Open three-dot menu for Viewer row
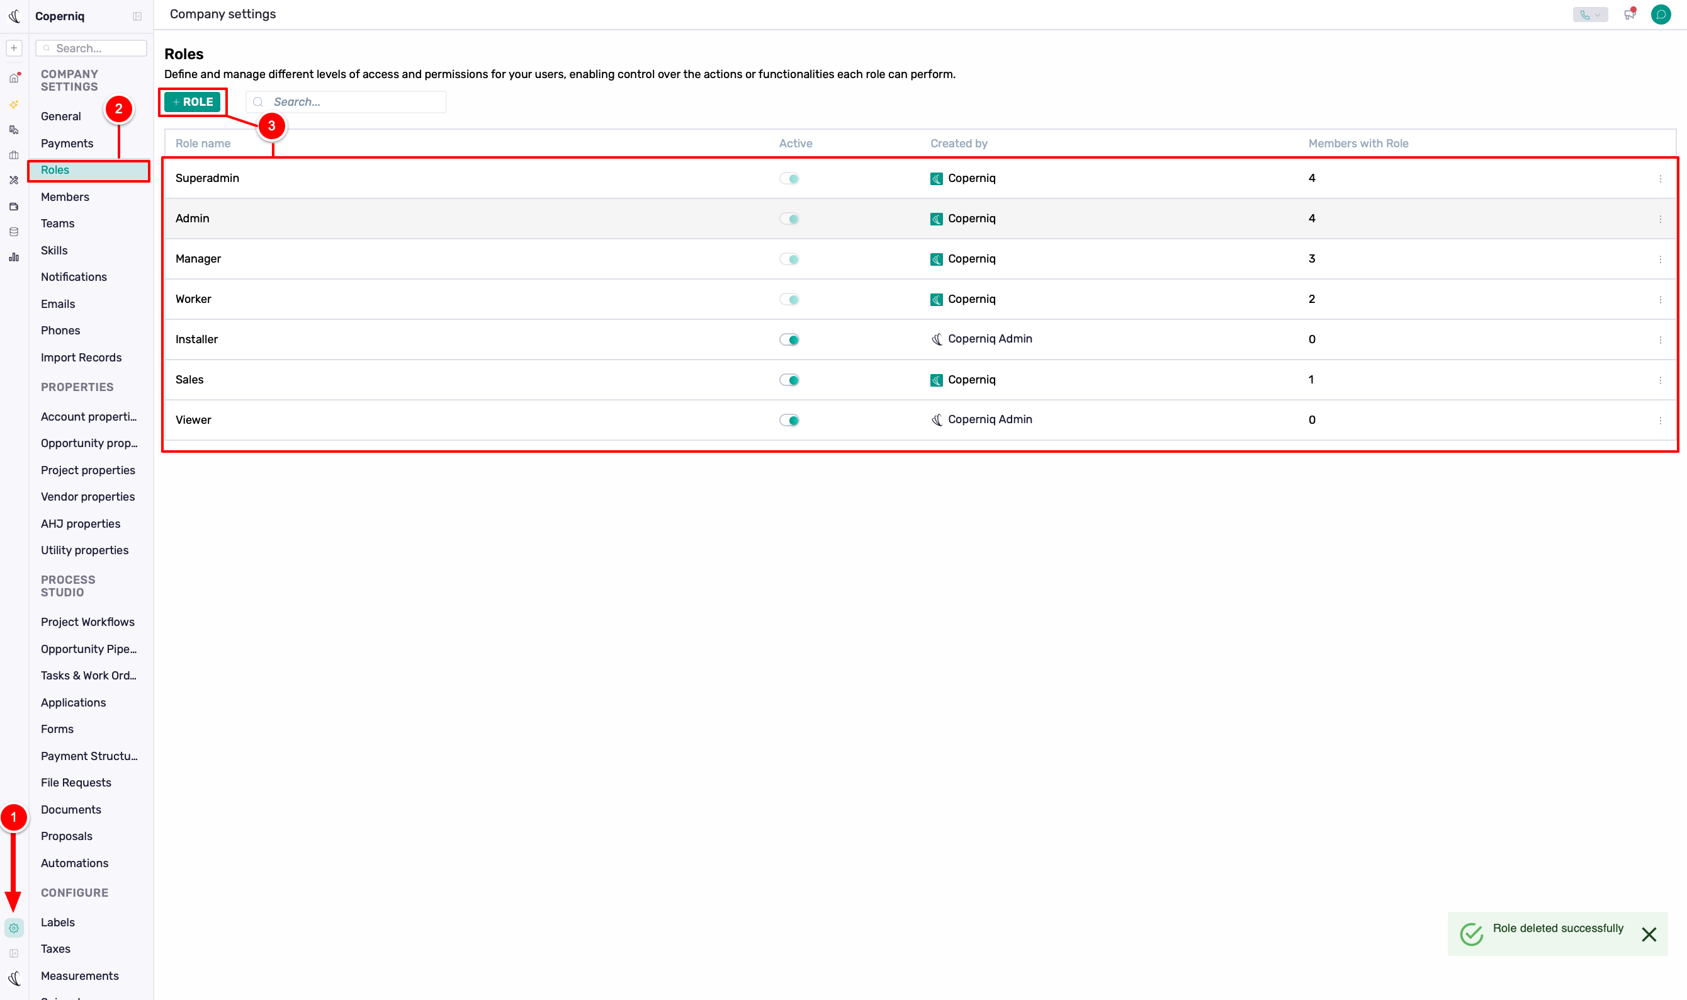The width and height of the screenshot is (1687, 1000). point(1660,421)
